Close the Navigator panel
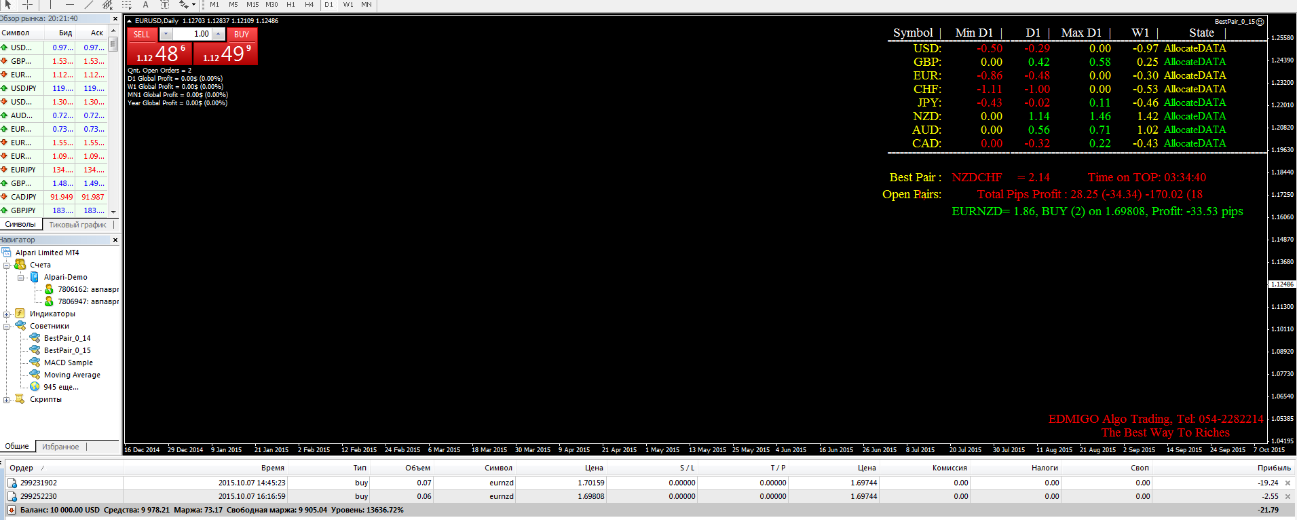 click(x=115, y=240)
